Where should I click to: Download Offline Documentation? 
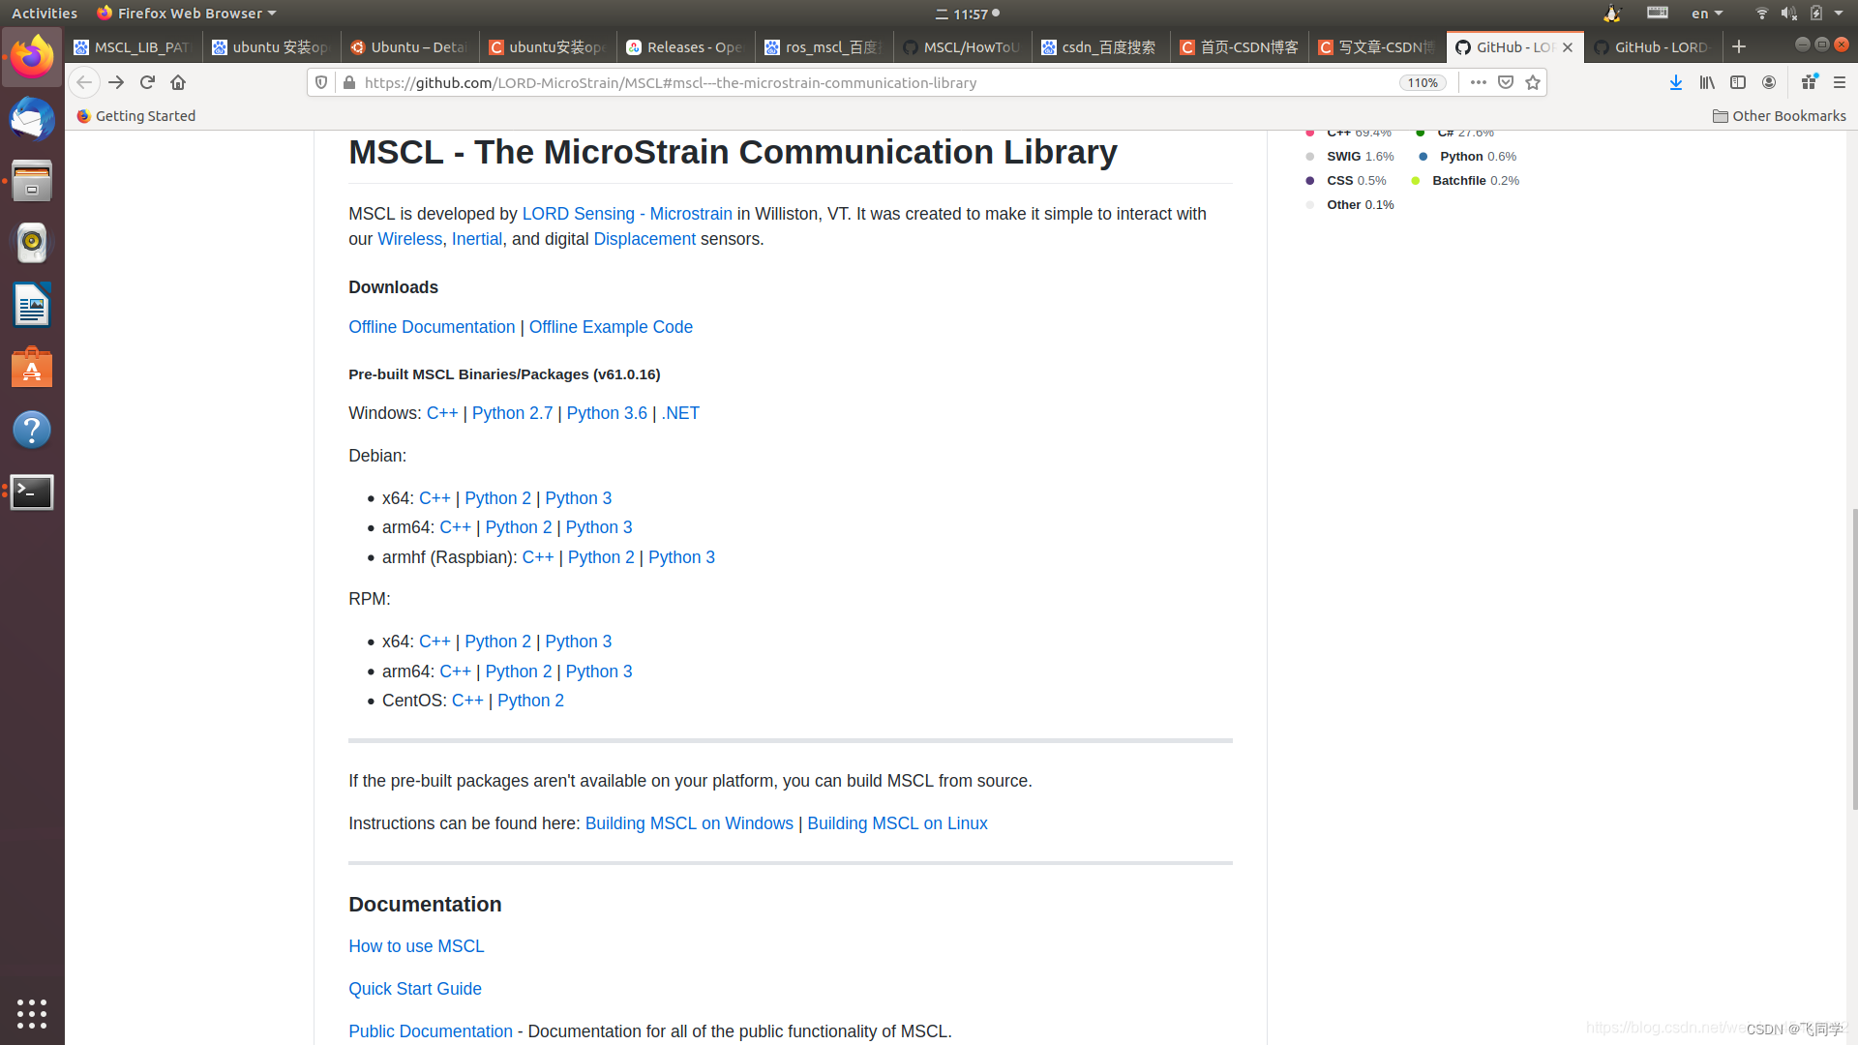[x=432, y=327]
